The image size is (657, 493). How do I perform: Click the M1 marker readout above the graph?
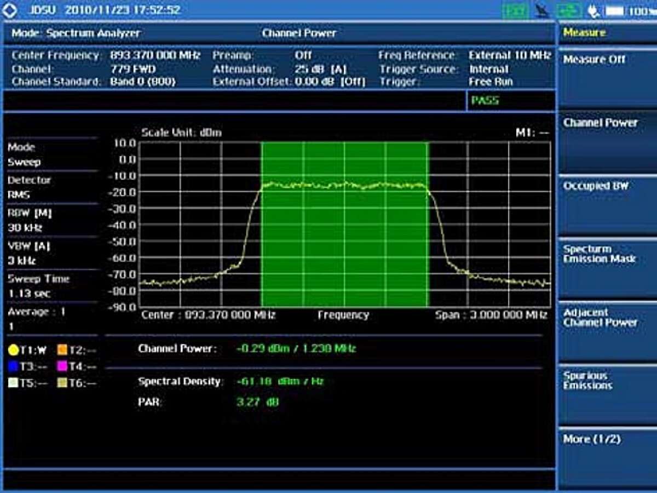(532, 133)
